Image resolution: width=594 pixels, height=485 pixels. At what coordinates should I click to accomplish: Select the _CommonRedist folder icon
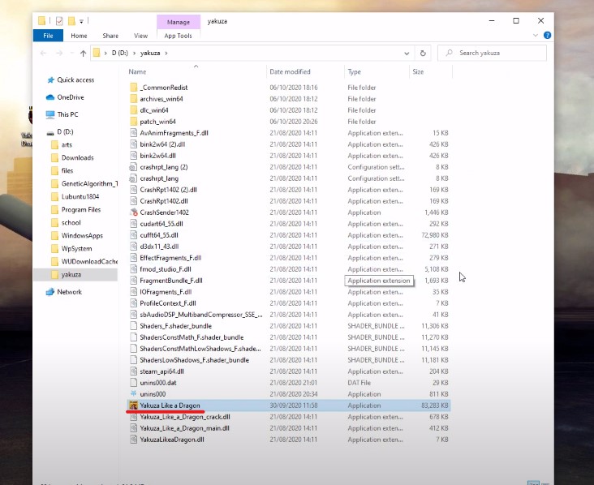point(133,88)
